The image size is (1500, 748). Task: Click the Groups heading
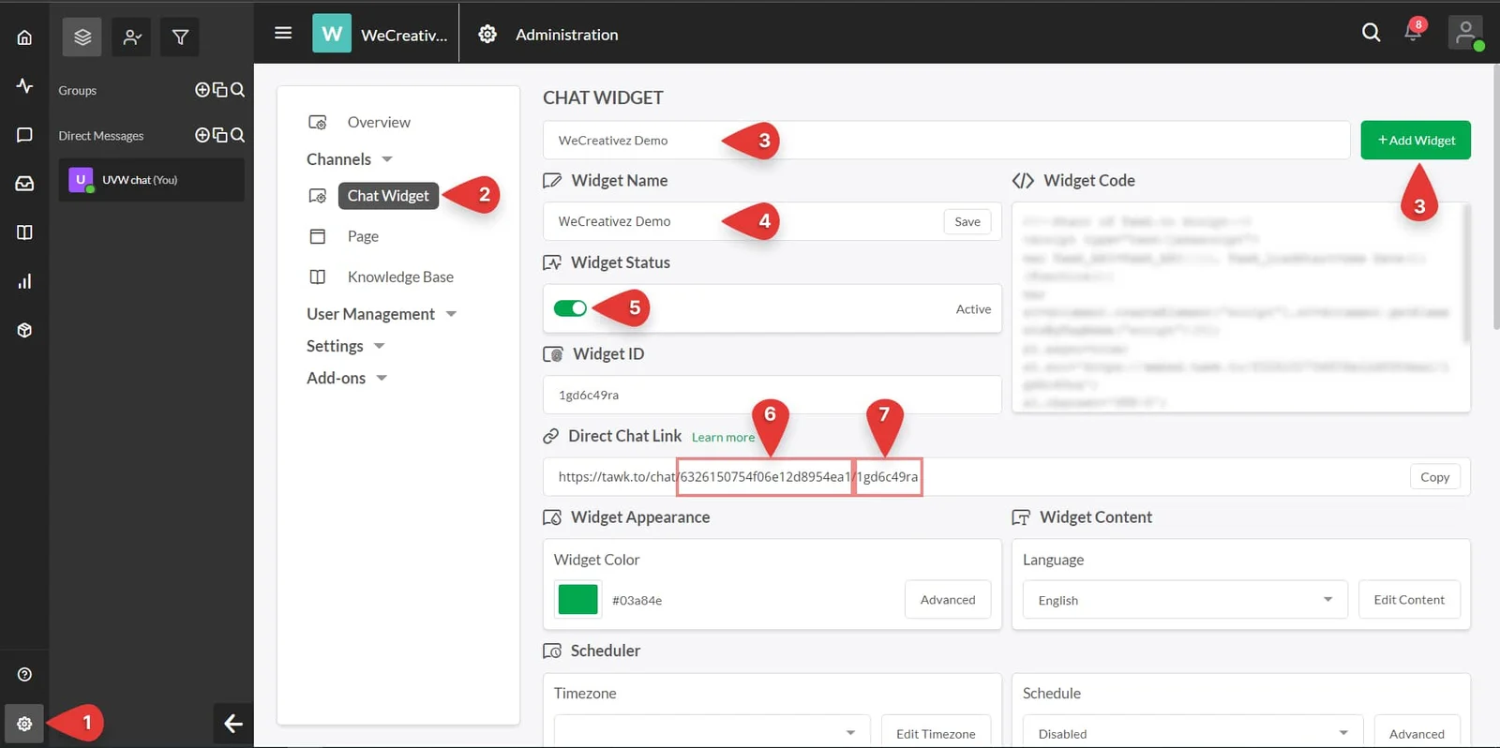pyautogui.click(x=77, y=90)
